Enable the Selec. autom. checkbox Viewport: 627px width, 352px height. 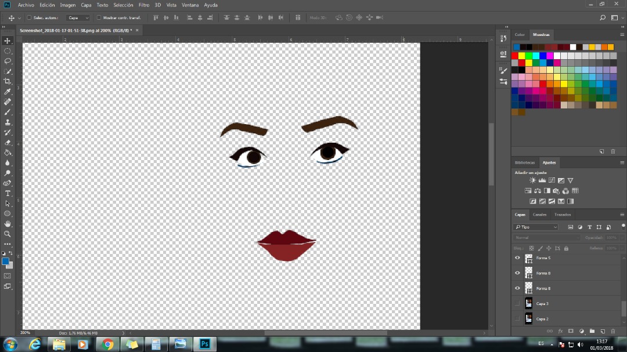coord(29,18)
